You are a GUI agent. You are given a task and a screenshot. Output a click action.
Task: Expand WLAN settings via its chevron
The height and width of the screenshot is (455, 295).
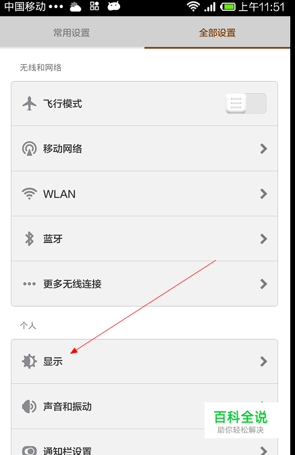263,194
